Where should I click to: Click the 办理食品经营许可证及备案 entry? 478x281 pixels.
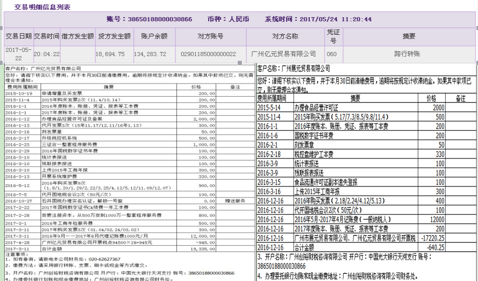click(x=72, y=119)
